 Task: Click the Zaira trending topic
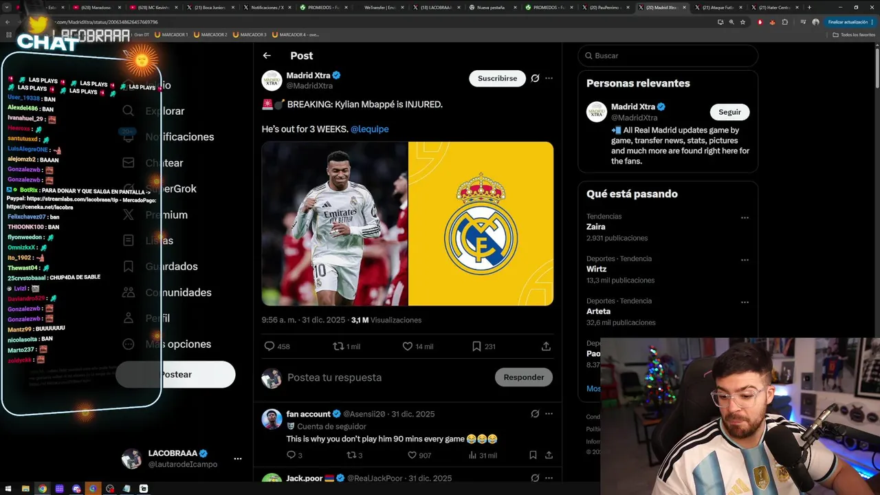(596, 227)
